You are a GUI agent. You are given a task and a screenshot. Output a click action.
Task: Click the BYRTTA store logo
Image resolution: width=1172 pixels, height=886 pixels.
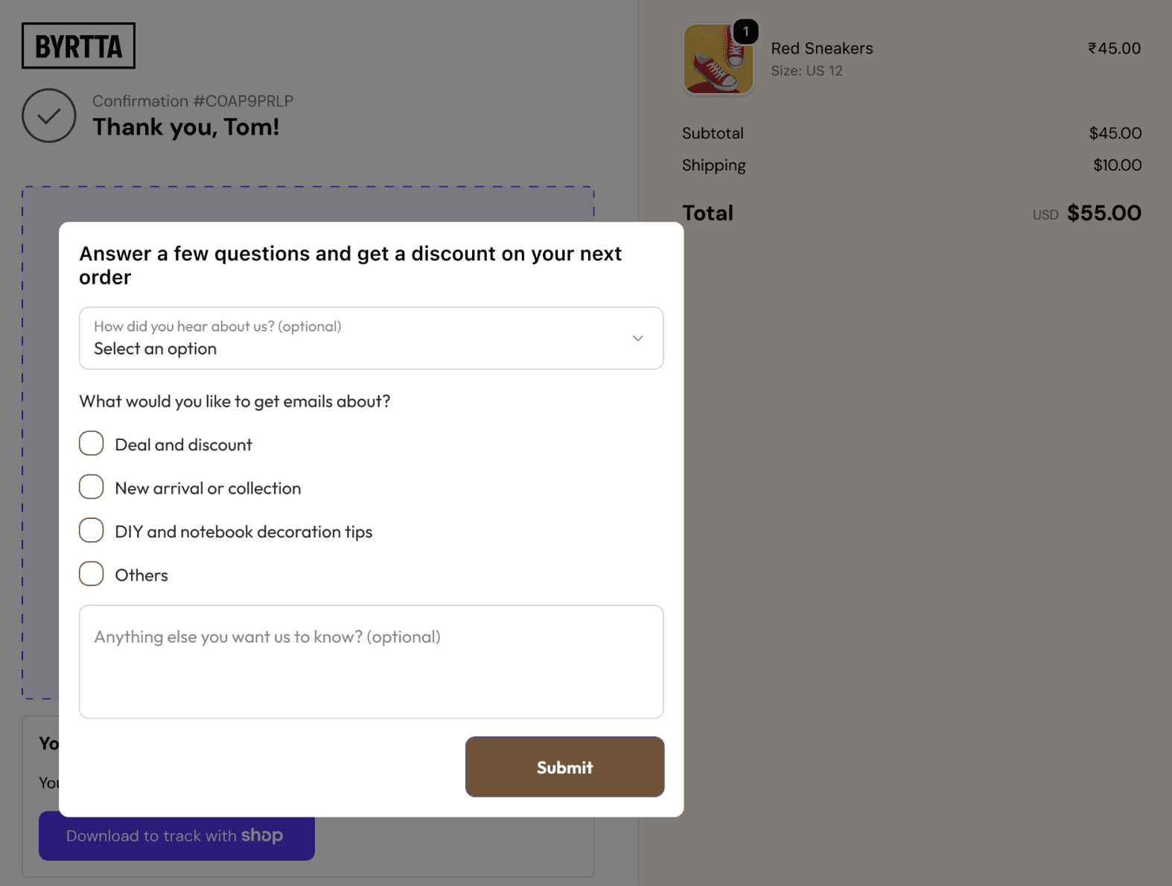[78, 46]
